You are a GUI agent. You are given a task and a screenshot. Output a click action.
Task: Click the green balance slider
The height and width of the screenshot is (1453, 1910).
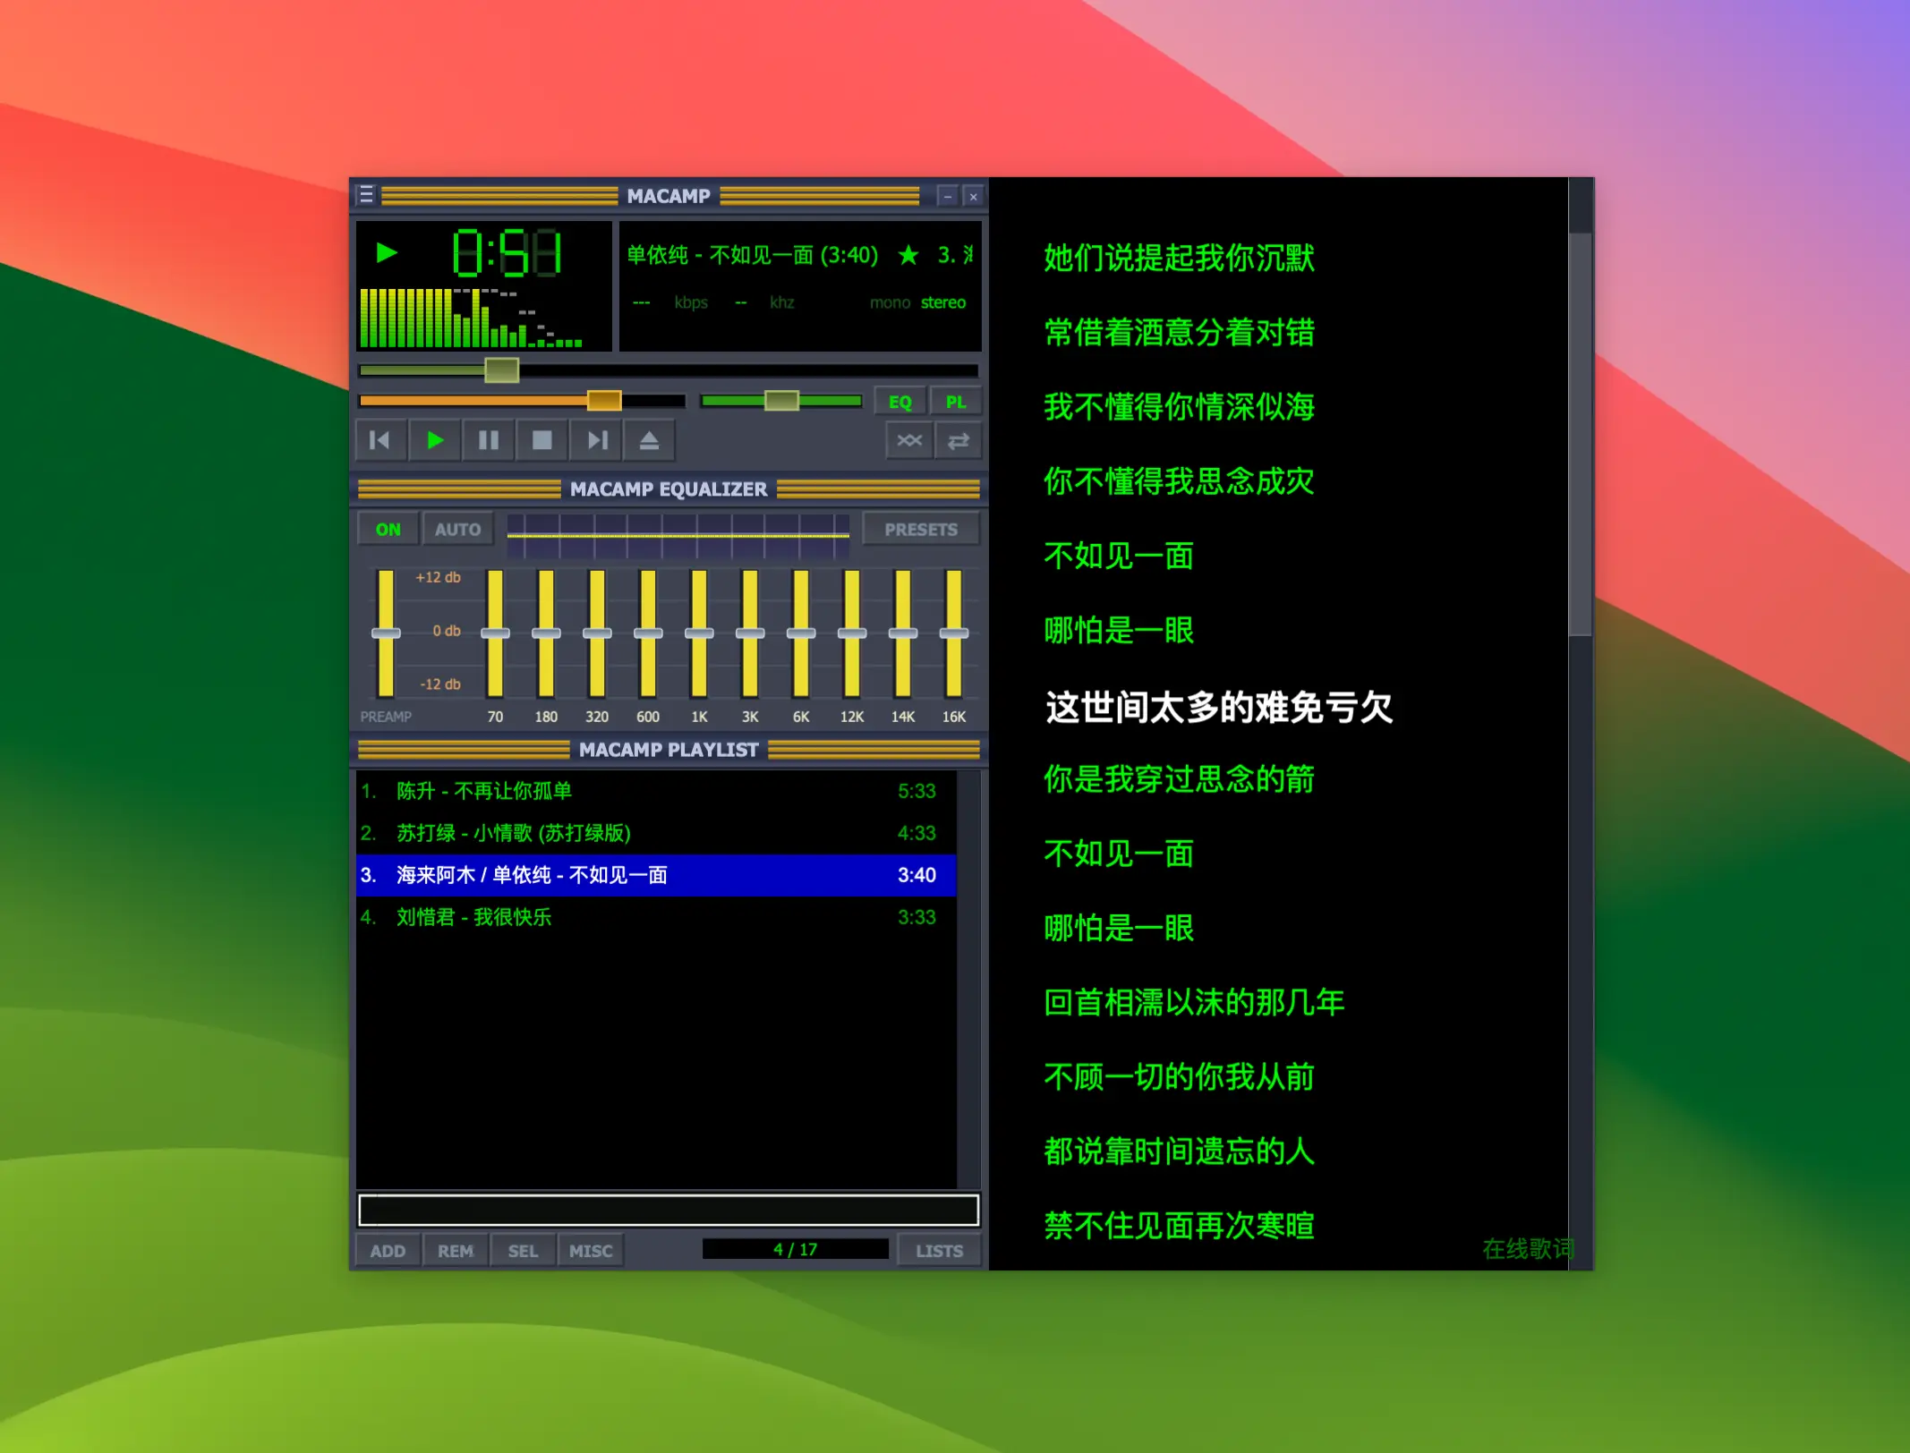pos(781,401)
